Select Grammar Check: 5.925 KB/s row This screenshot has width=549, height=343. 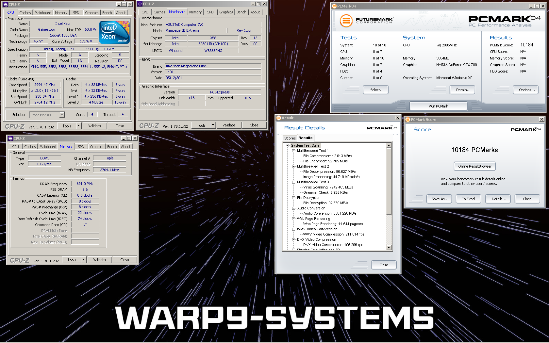325,193
